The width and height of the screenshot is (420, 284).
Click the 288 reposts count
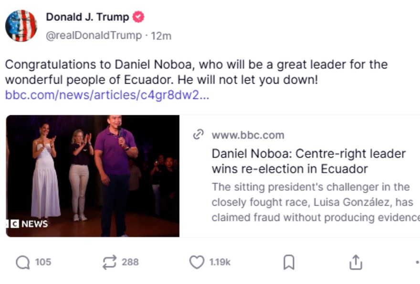(130, 262)
